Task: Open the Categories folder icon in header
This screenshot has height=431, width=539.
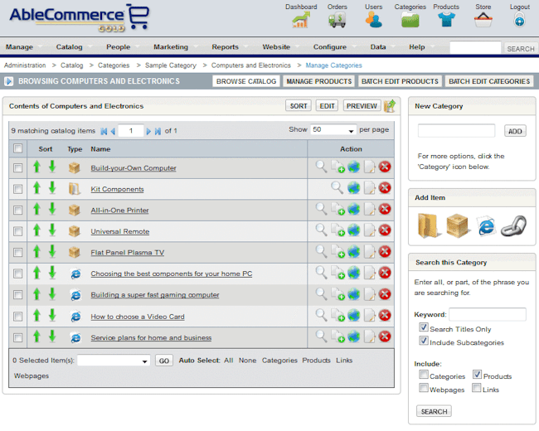Action: [410, 20]
